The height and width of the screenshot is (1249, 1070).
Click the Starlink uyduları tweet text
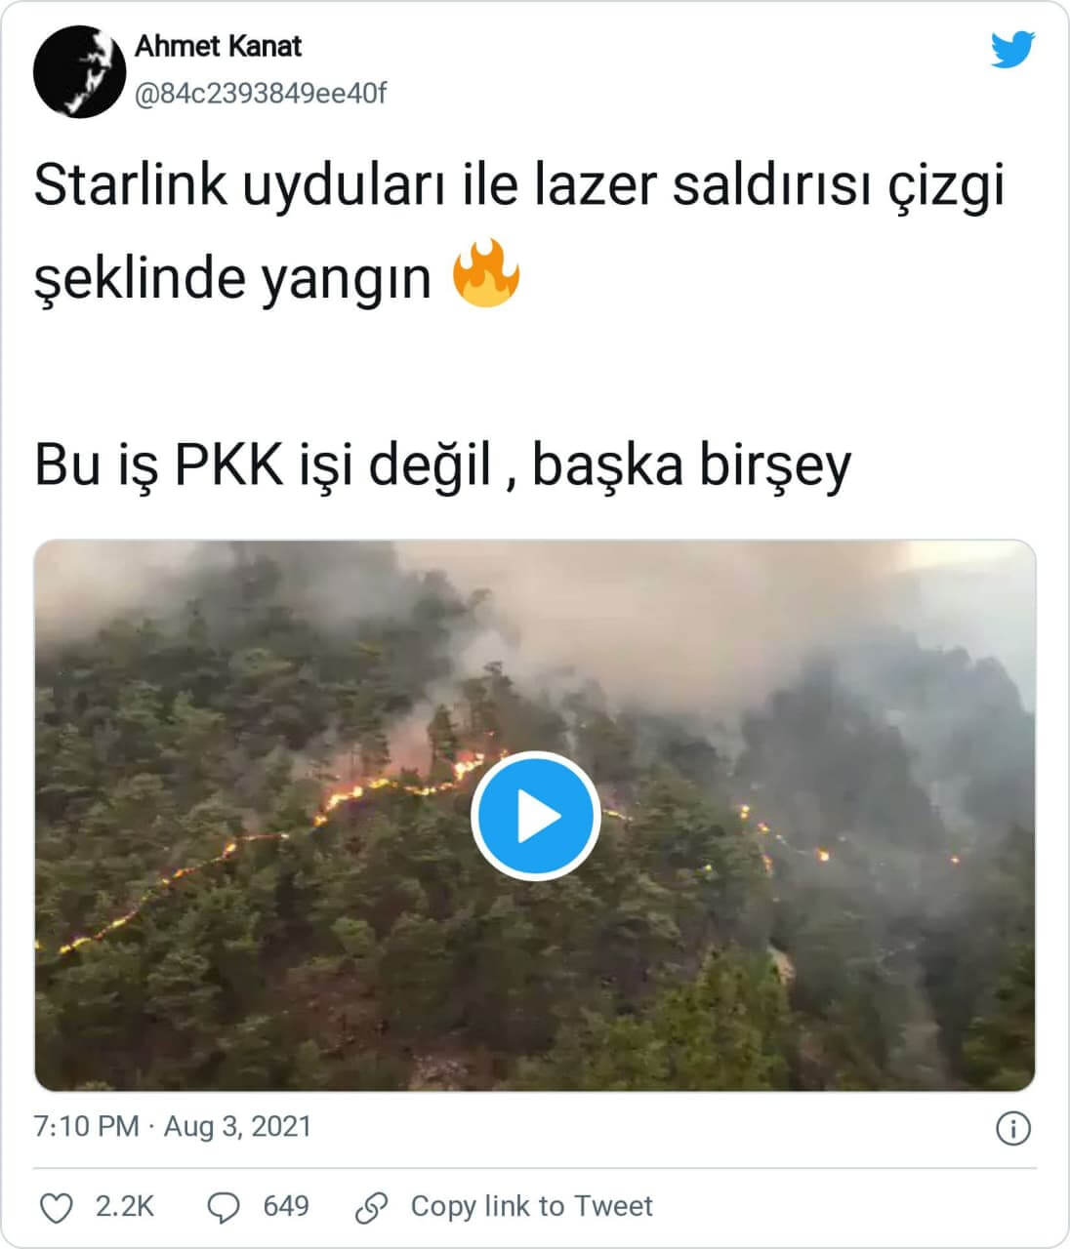point(519,185)
